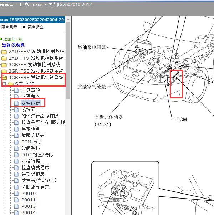Click 菜单展开 to expand menu
Screen dimensions: 214x215
tap(9, 27)
